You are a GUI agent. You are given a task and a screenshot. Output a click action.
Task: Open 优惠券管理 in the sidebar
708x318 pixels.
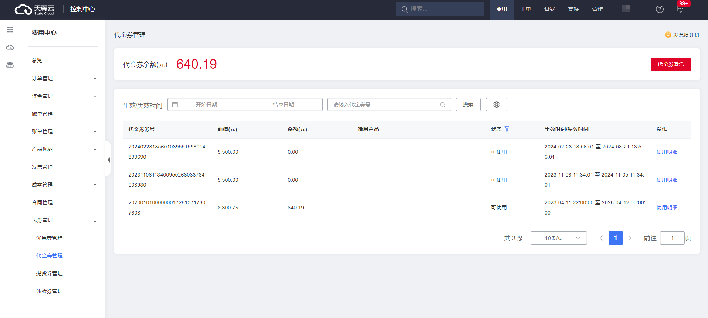(49, 238)
